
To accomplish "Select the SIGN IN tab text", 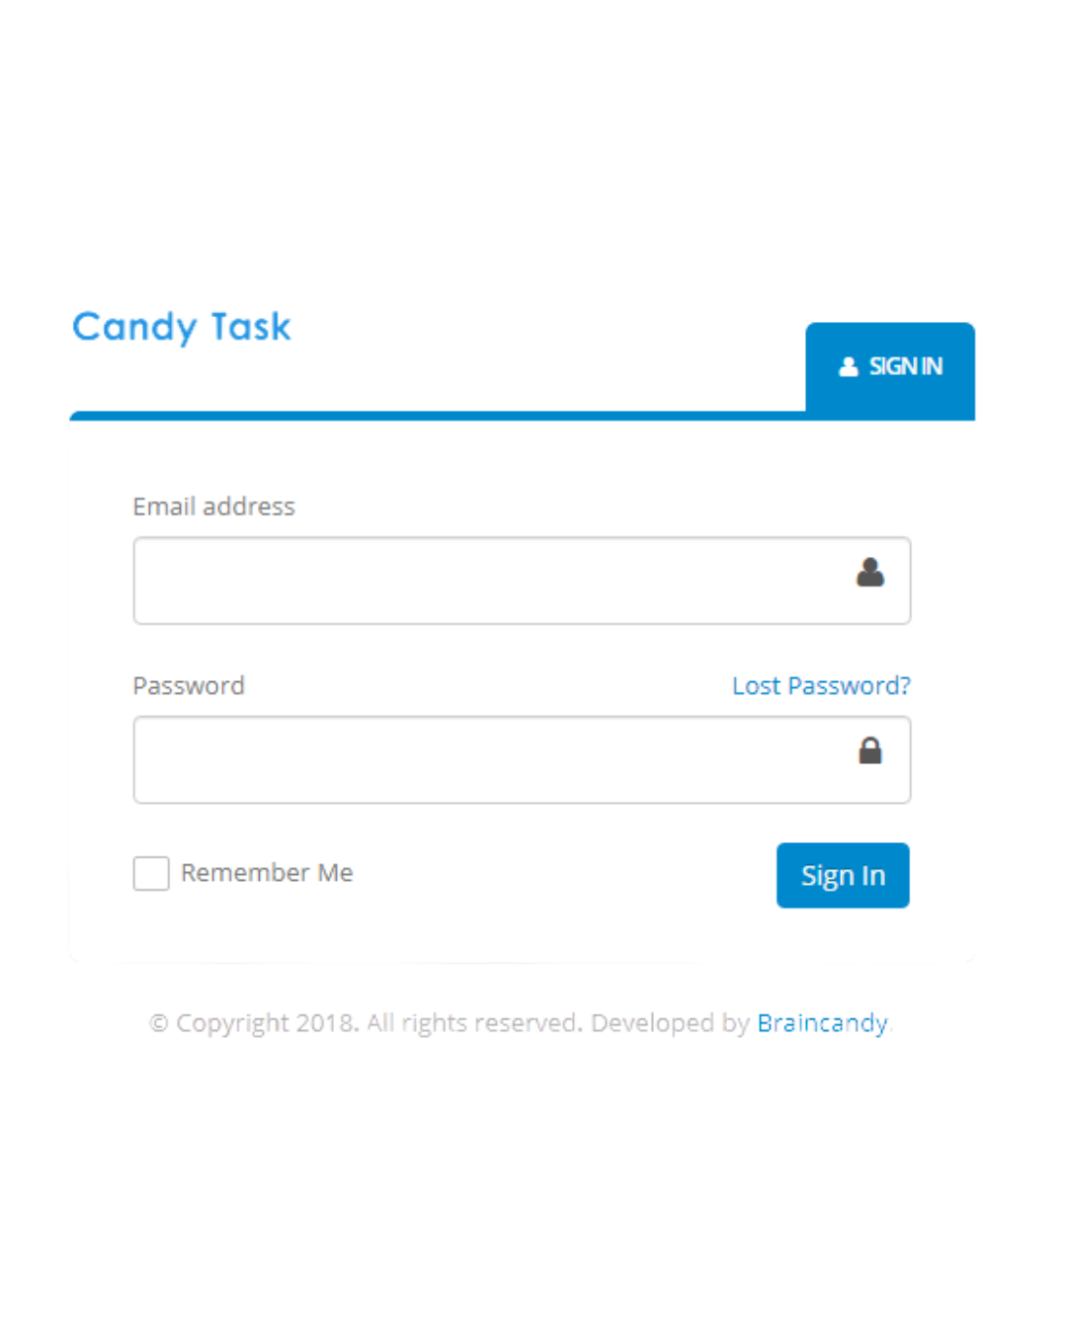I will pyautogui.click(x=906, y=367).
